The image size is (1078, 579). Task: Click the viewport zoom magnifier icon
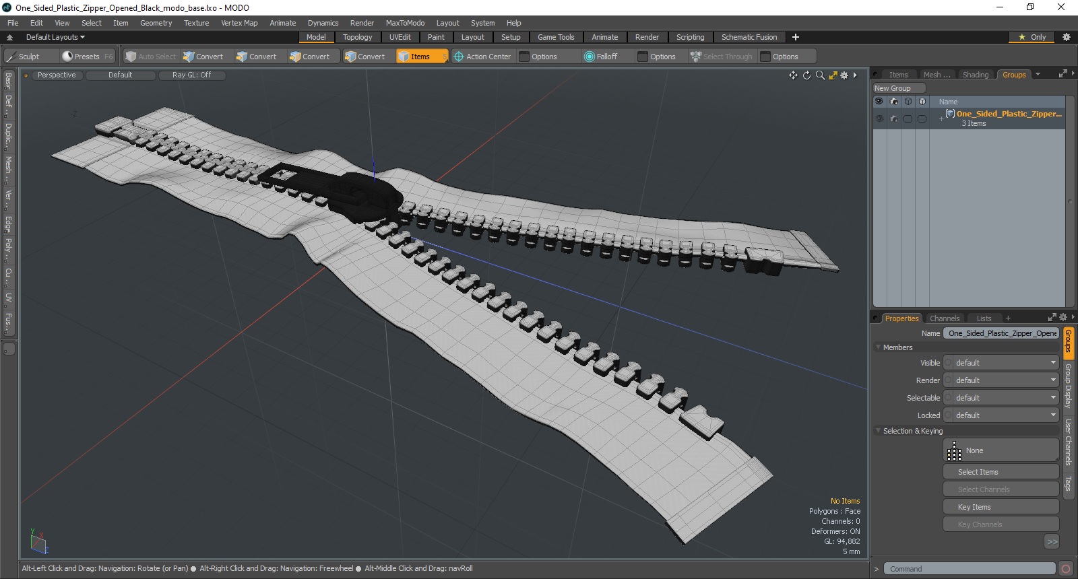pyautogui.click(x=820, y=75)
